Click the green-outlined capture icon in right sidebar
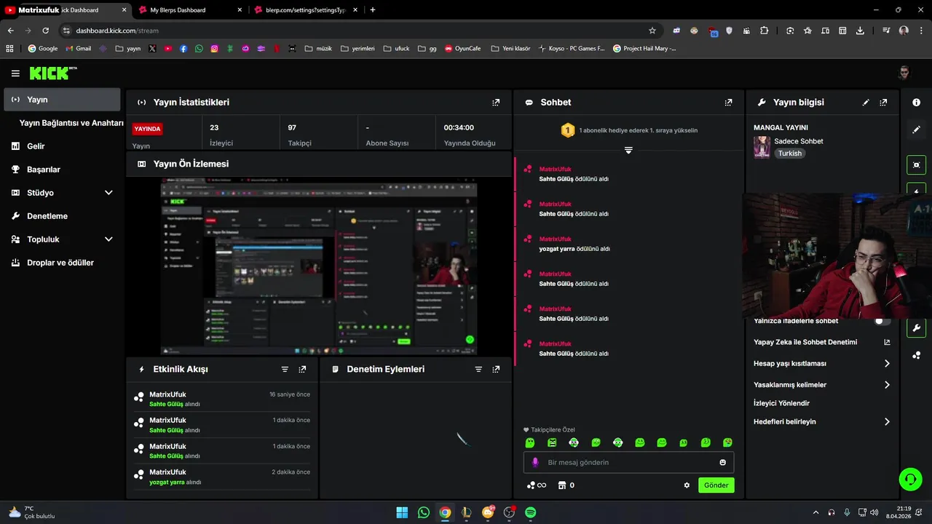This screenshot has width=932, height=524. [x=916, y=164]
